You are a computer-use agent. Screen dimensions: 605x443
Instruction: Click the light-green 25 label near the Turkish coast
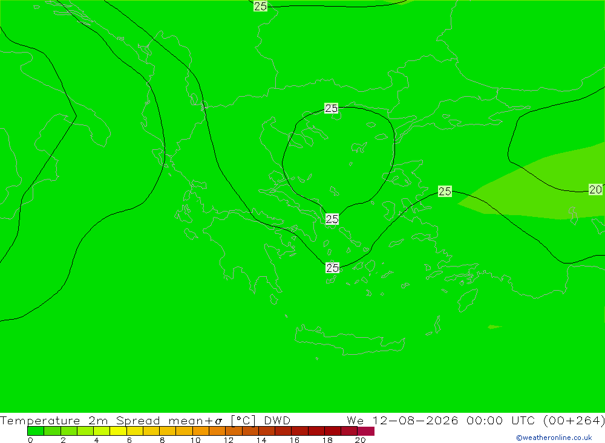tap(445, 191)
